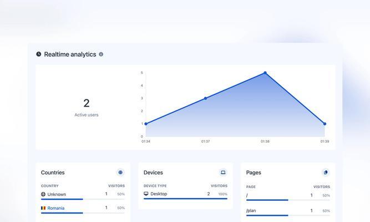Click the Realtime analytics heading

coord(70,54)
